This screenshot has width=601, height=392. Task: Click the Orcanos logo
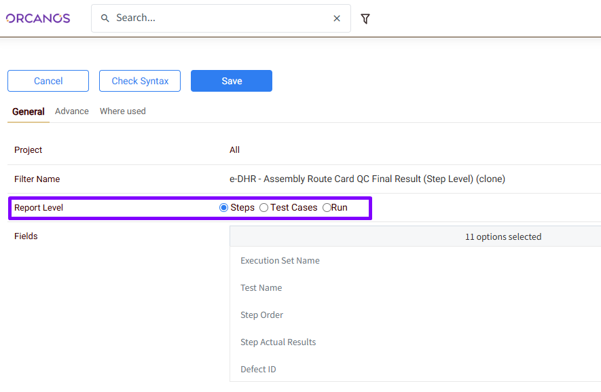pyautogui.click(x=38, y=18)
